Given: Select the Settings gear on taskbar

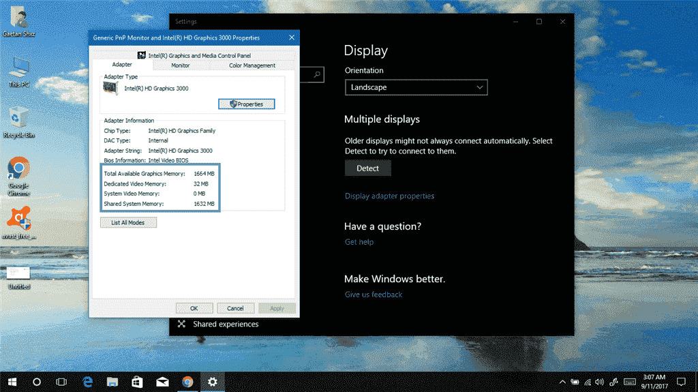Looking at the screenshot, I should point(213,382).
